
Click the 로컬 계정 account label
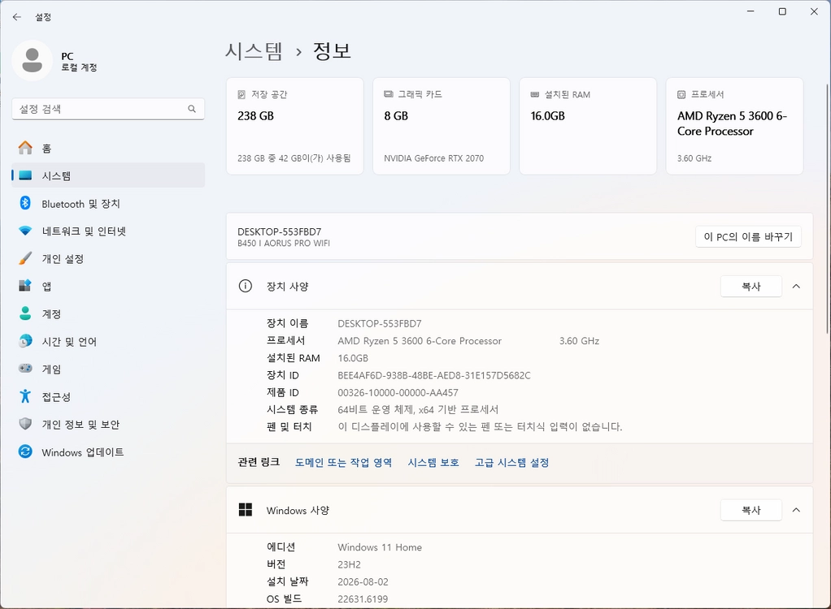coord(79,67)
